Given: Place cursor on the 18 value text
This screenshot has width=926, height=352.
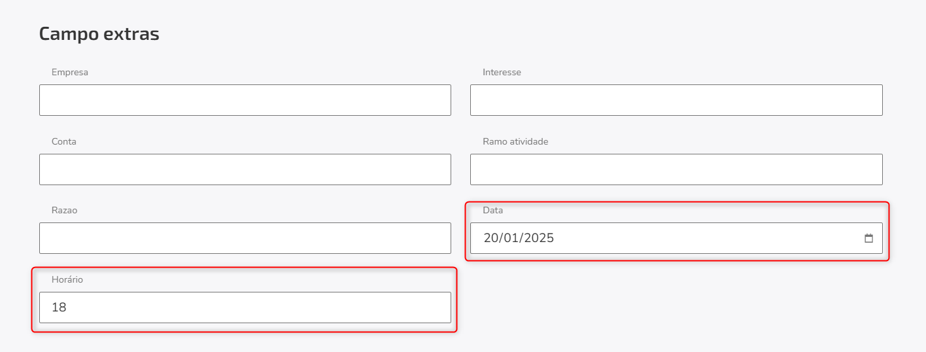Looking at the screenshot, I should tap(59, 308).
